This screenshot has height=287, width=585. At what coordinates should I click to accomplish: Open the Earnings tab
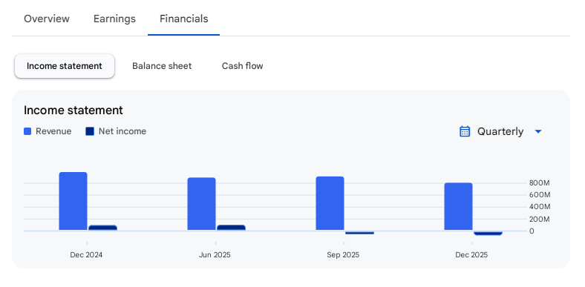point(114,19)
